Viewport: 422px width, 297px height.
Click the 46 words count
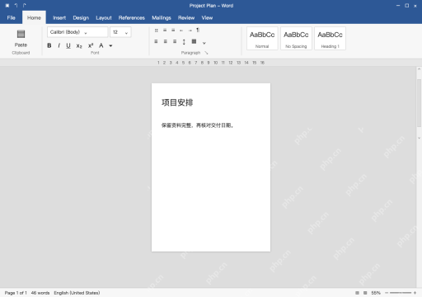point(40,293)
